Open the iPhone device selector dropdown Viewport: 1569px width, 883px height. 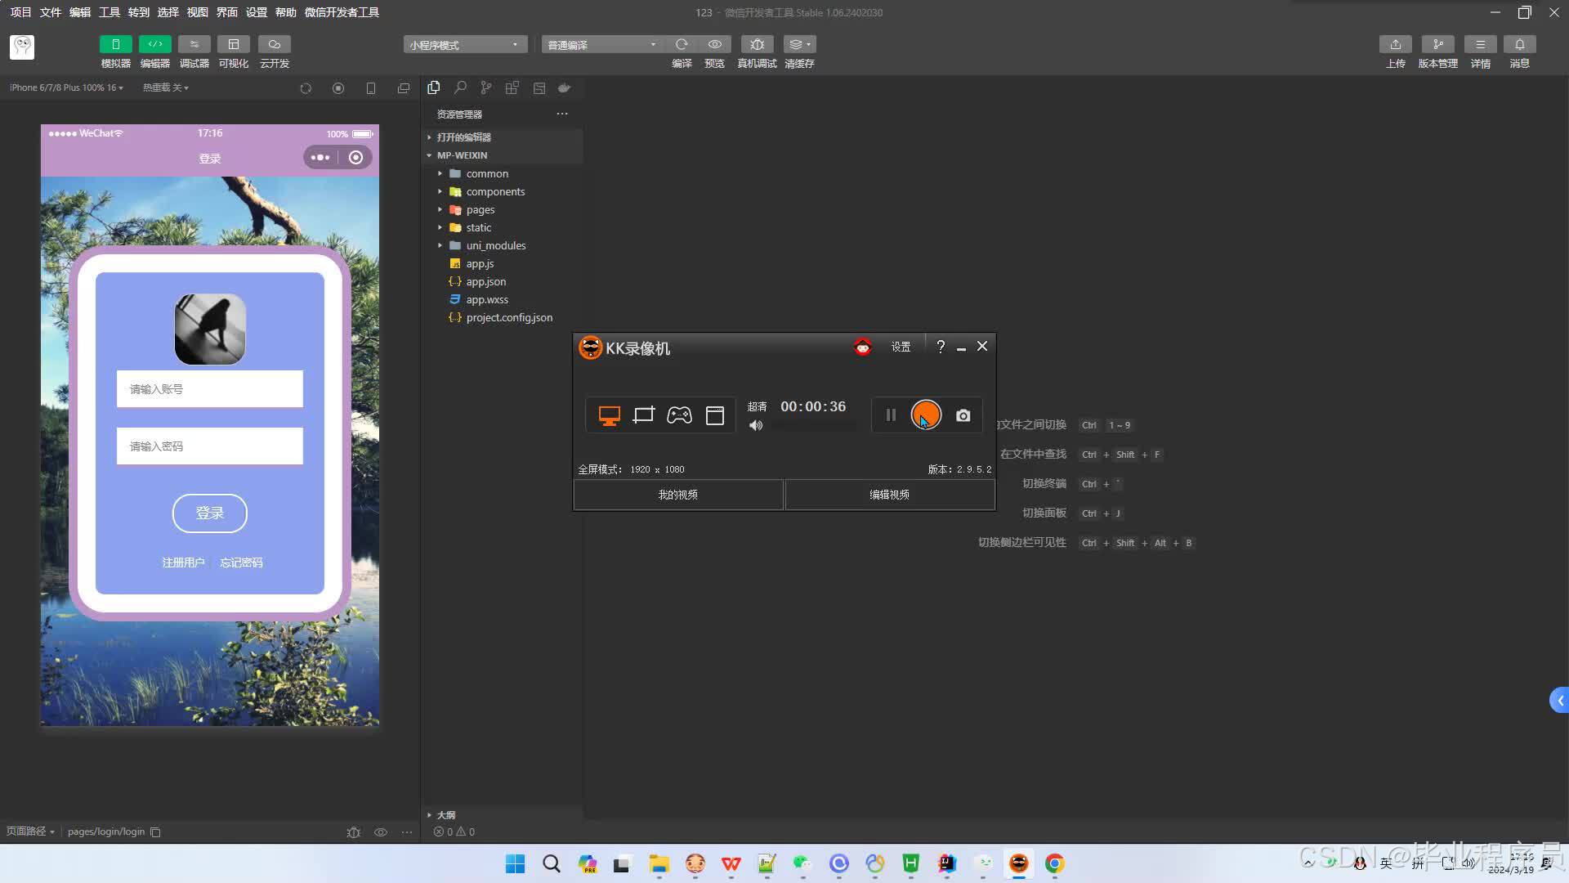pyautogui.click(x=67, y=87)
